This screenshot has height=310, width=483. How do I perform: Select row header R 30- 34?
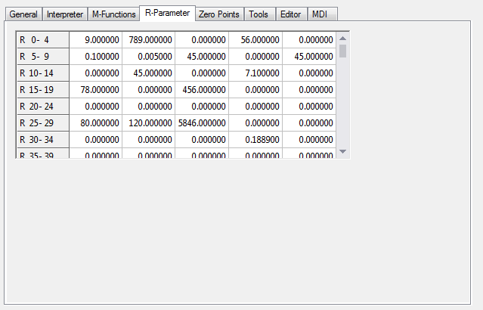point(43,140)
